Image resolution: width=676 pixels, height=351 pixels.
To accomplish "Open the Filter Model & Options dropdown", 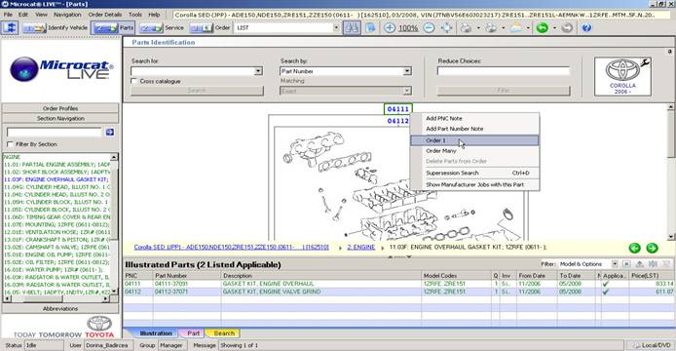I will 615,264.
